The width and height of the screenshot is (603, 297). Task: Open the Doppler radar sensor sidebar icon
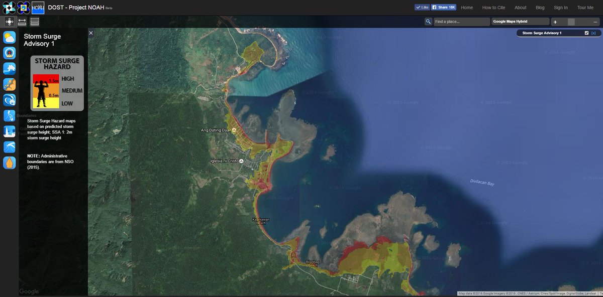(x=10, y=53)
